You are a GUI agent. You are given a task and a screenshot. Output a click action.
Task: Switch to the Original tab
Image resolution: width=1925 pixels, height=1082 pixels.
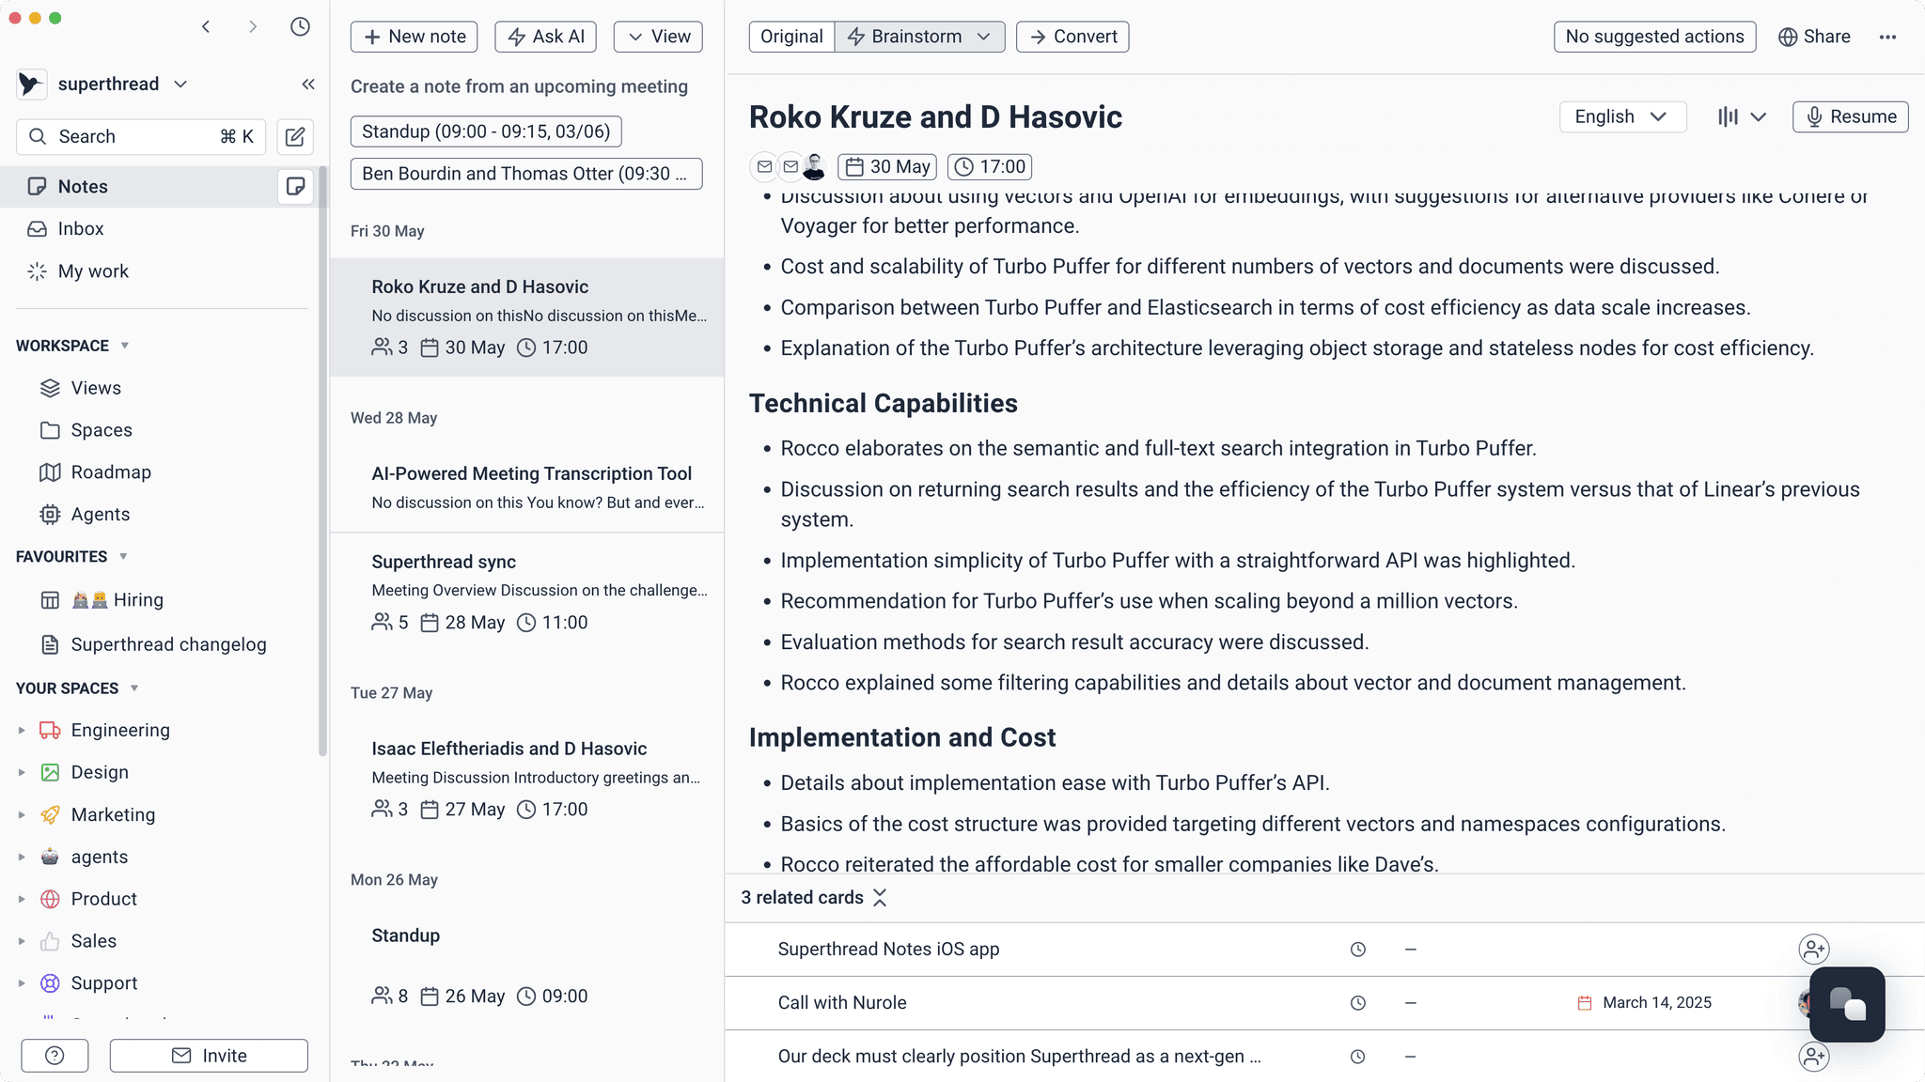coord(791,37)
